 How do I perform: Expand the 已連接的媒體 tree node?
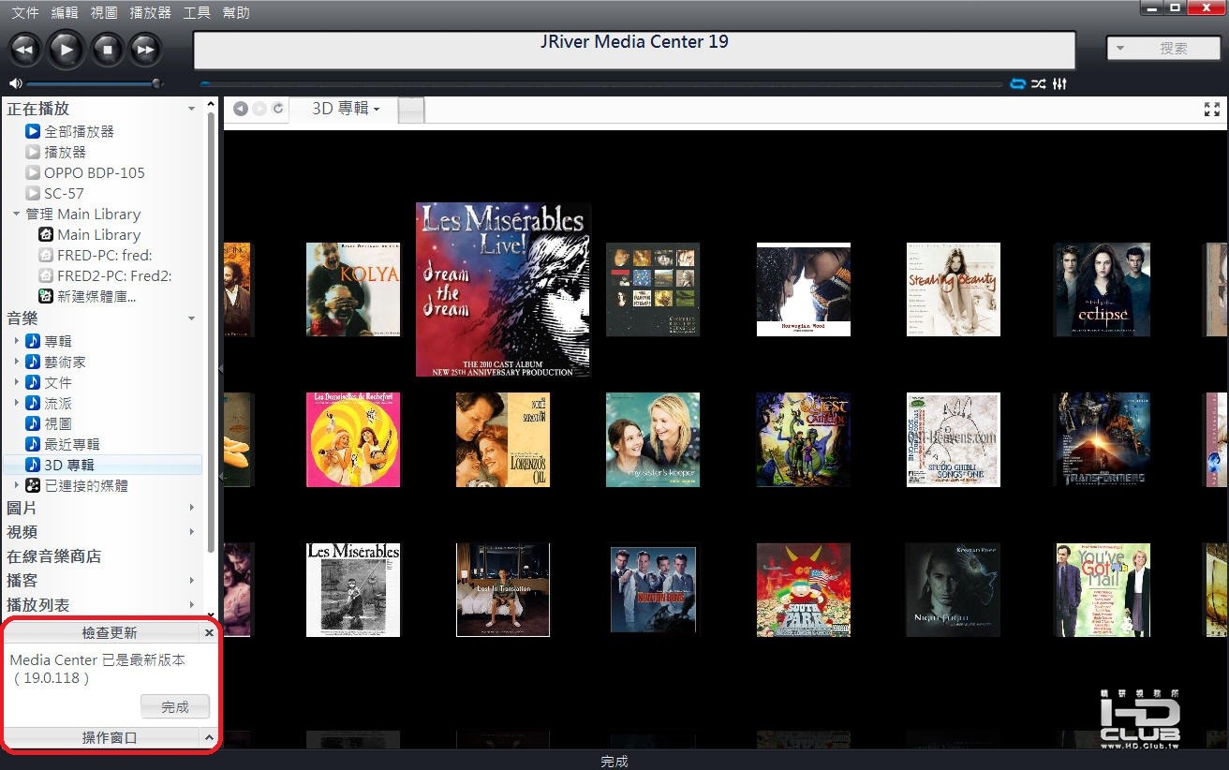(x=16, y=485)
